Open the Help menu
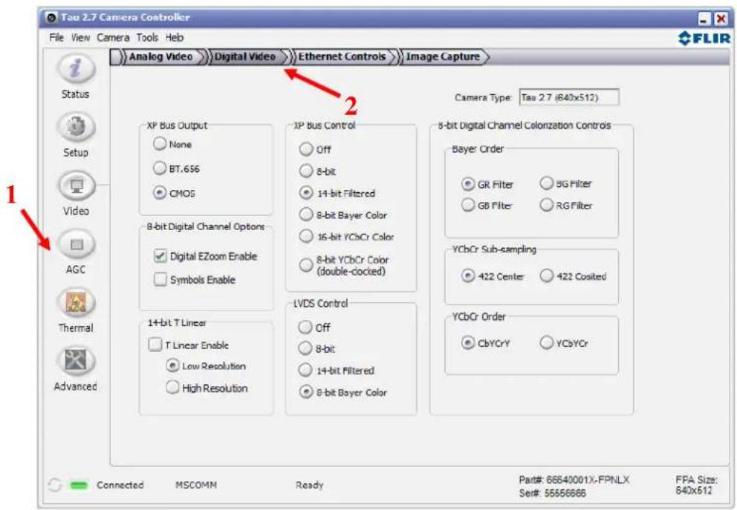 coord(175,38)
